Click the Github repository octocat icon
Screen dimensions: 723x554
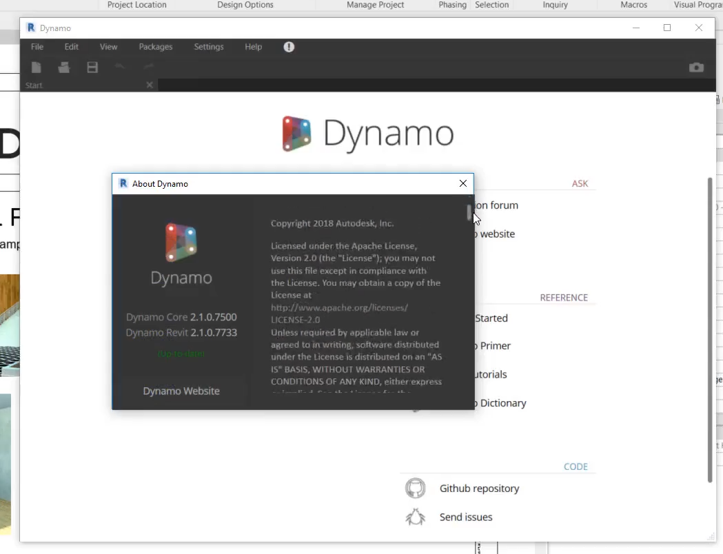pos(415,488)
